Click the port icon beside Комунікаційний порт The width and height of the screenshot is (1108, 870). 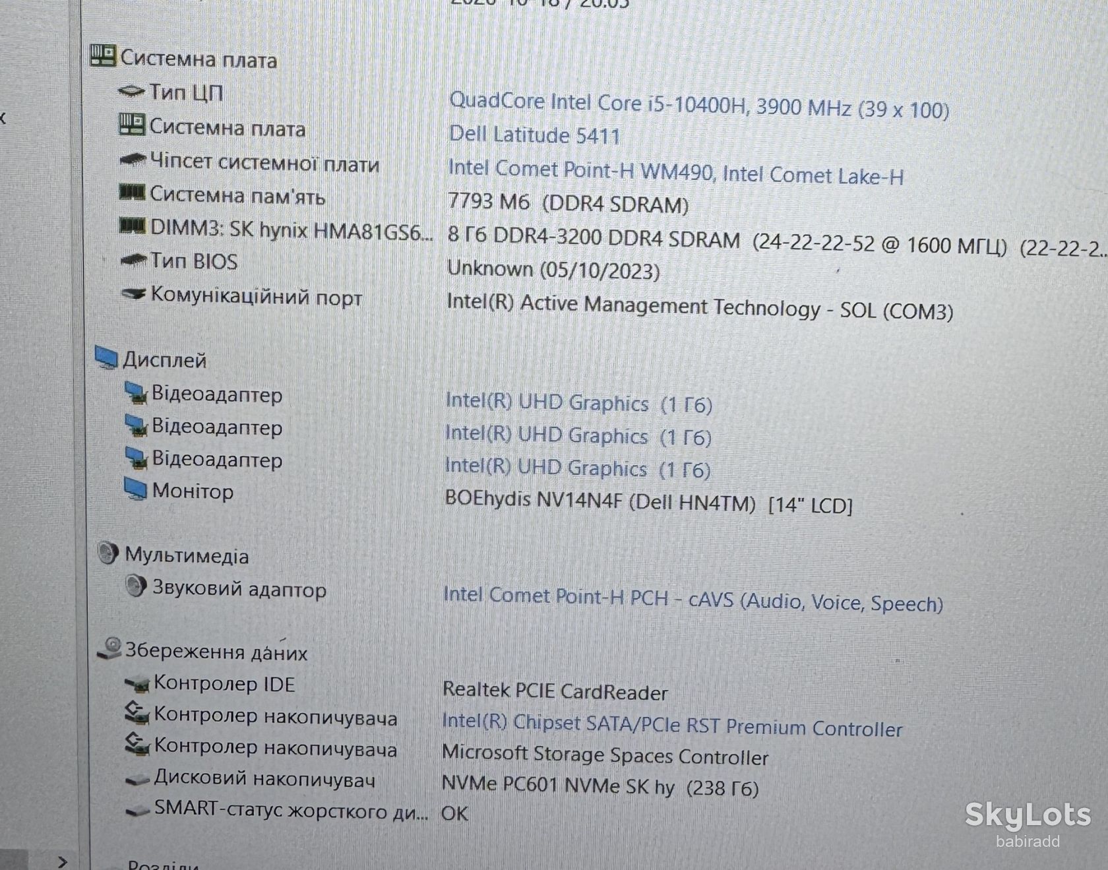point(134,294)
